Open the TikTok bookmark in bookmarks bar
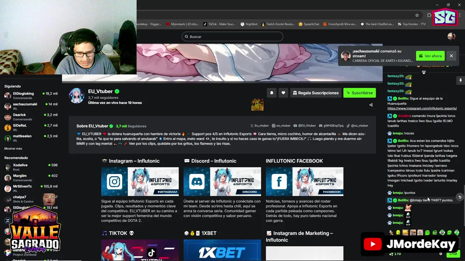 coord(219,24)
